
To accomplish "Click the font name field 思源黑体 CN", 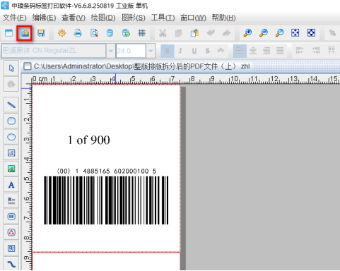I will pyautogui.click(x=54, y=51).
